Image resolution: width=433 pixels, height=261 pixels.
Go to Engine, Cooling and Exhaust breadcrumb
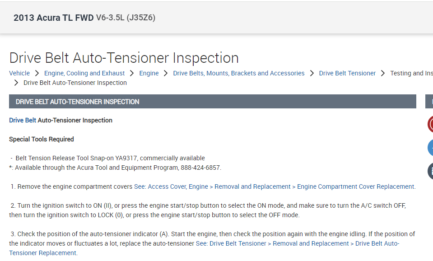click(x=84, y=73)
